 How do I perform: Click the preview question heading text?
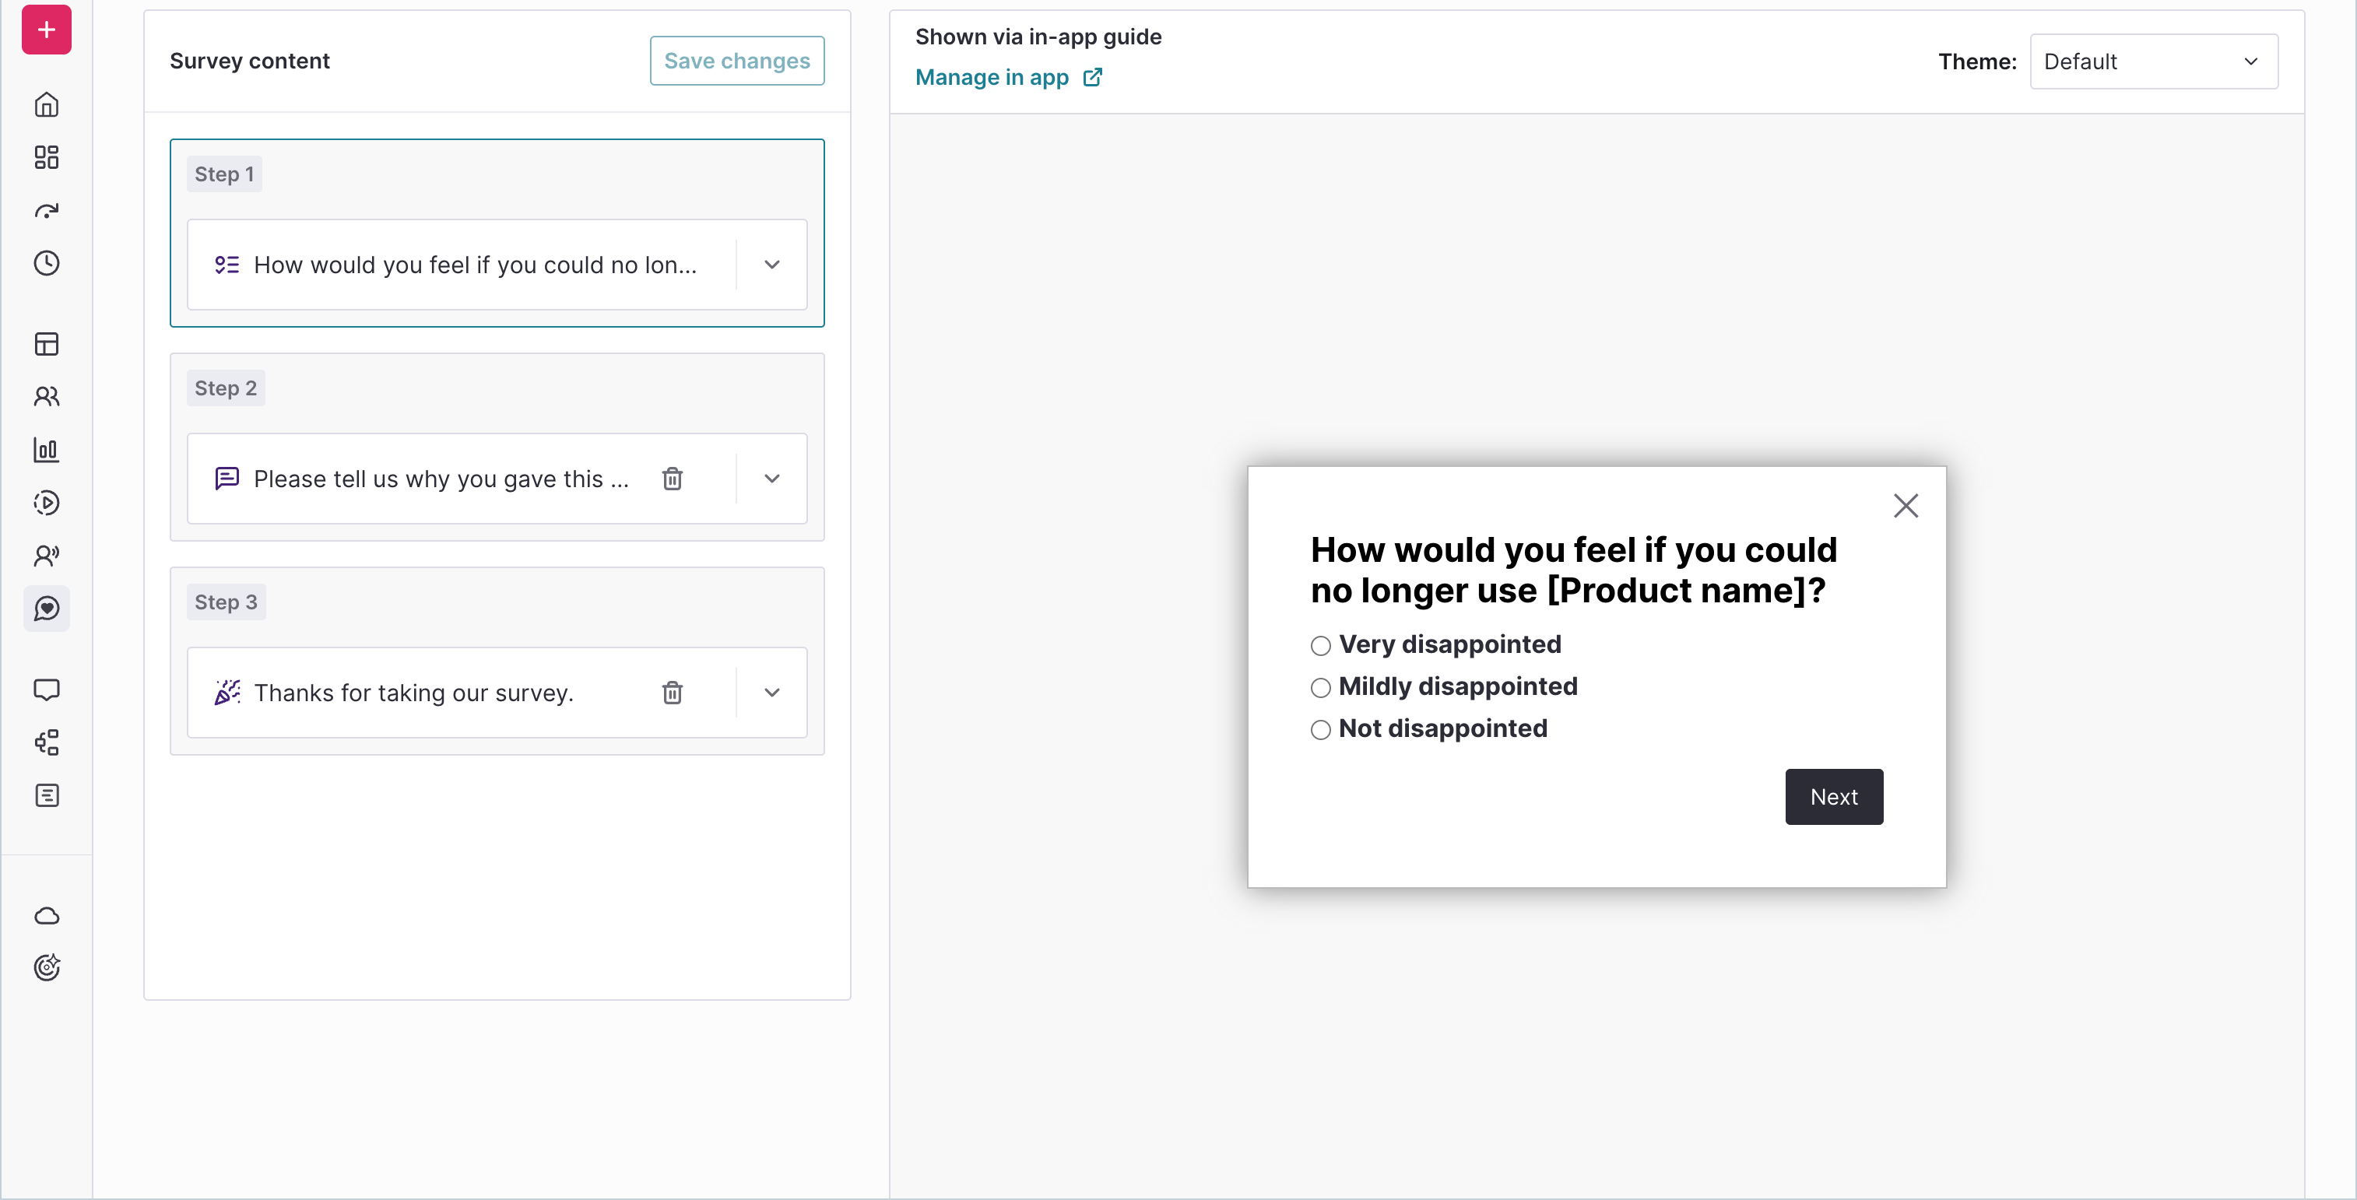[1574, 570]
